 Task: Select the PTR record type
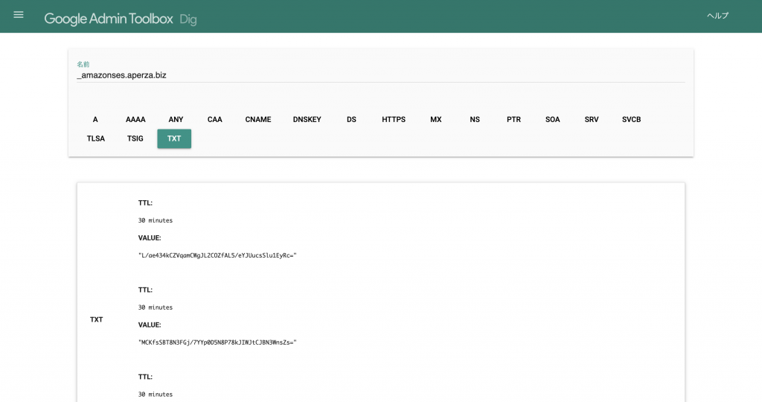tap(513, 119)
